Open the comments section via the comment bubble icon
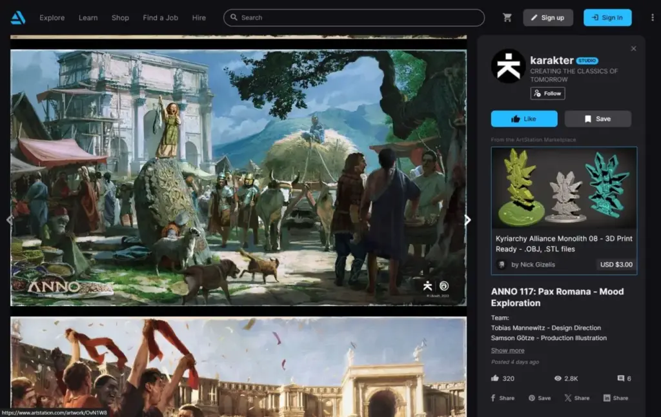 click(x=620, y=379)
